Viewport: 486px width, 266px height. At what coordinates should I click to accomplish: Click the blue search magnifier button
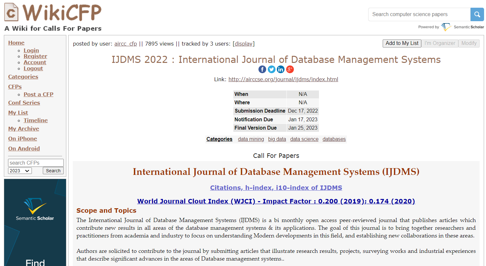(x=477, y=14)
